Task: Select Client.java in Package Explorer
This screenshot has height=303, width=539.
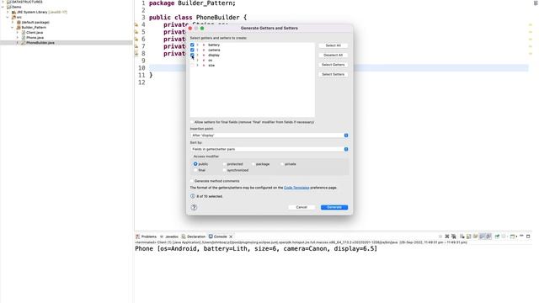Action: pos(35,32)
